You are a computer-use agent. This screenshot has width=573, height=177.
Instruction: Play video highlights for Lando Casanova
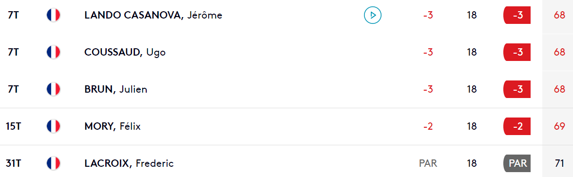point(372,16)
